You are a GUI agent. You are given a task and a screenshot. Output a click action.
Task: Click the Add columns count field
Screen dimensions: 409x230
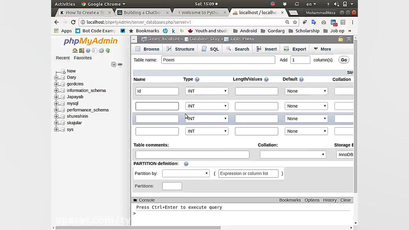pos(300,60)
